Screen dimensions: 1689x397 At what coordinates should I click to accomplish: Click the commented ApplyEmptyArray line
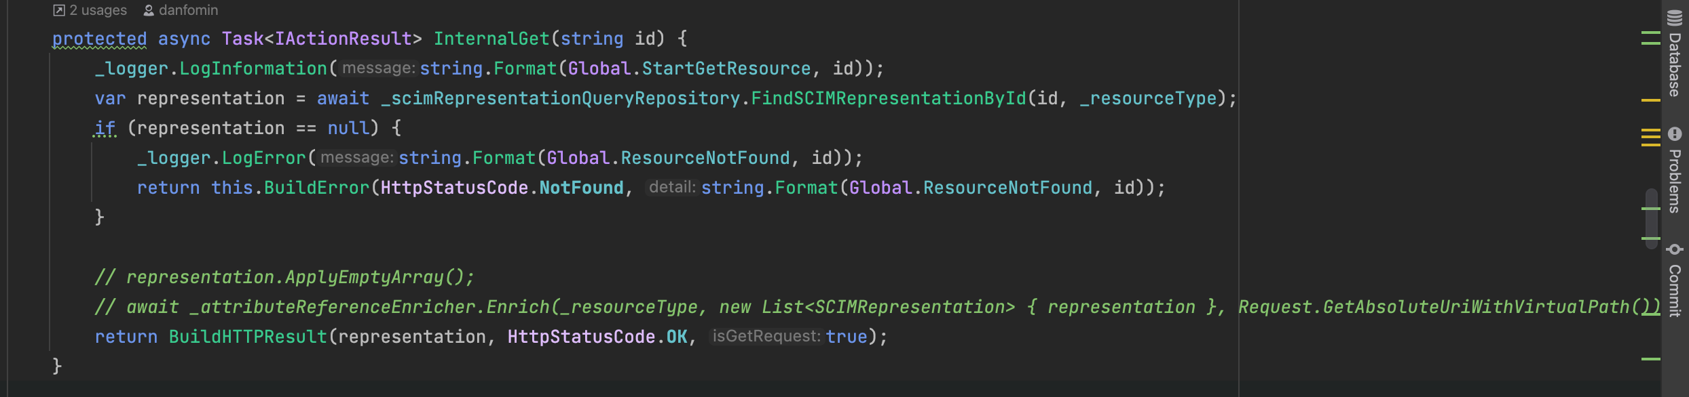(285, 276)
